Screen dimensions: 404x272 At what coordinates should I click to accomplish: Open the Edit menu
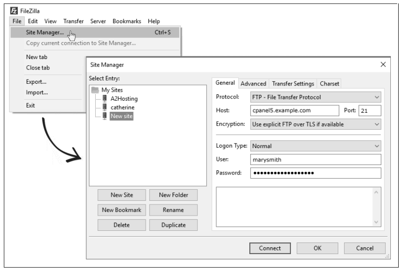click(33, 21)
